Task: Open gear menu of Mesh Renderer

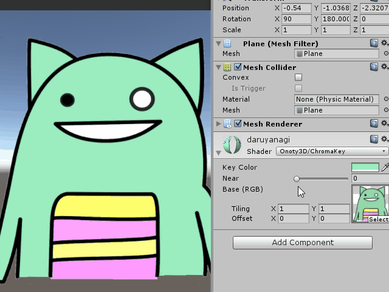Action: click(385, 123)
